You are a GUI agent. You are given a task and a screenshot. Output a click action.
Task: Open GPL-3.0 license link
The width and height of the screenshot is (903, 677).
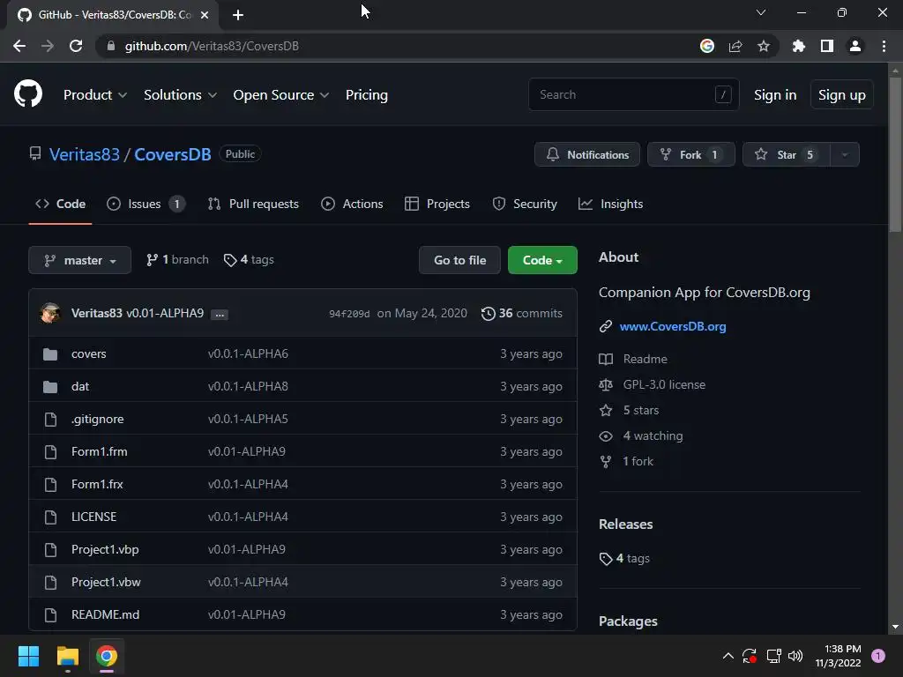point(652,384)
